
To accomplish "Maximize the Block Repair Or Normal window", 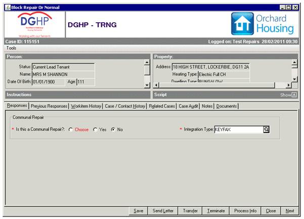I will [289, 8].
